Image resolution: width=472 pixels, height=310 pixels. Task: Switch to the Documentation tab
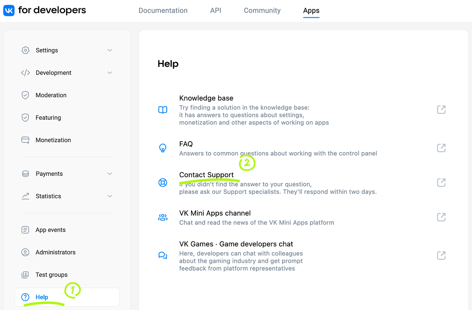click(163, 11)
